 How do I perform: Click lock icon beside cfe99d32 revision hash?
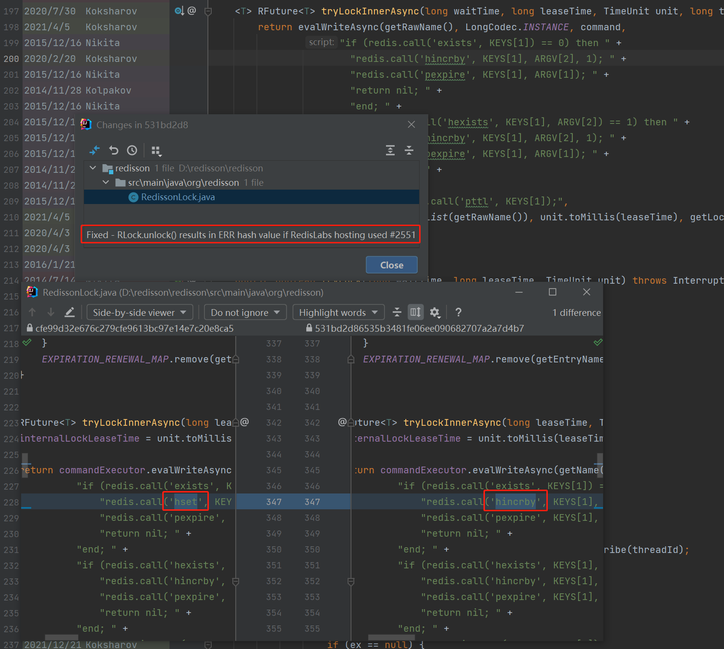click(30, 328)
